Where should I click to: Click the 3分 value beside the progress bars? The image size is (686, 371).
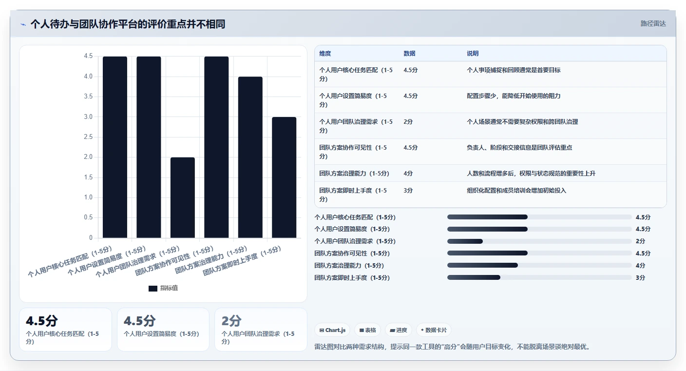pyautogui.click(x=641, y=278)
